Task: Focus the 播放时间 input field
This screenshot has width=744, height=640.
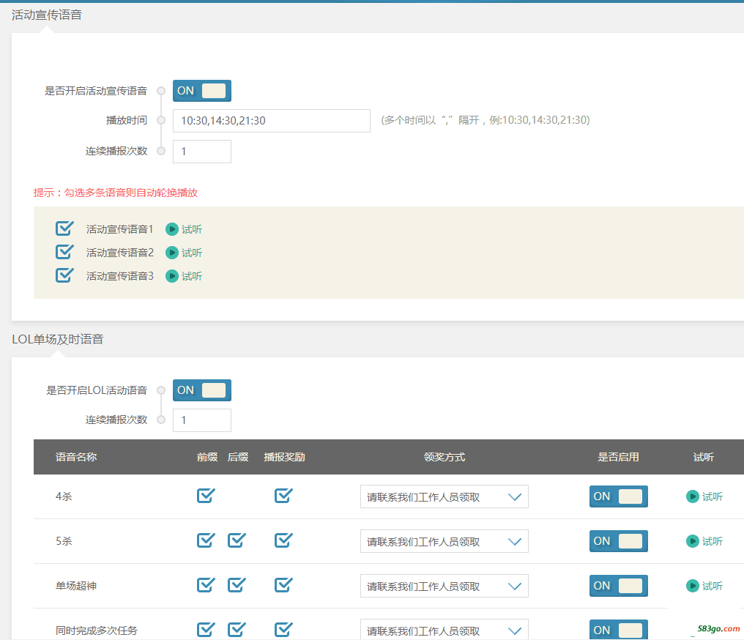Action: tap(272, 121)
